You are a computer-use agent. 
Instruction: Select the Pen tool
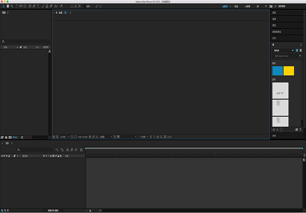(x=34, y=6)
